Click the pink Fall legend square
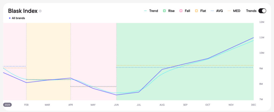Image resolution: width=274 pixels, height=112 pixels. click(x=181, y=11)
